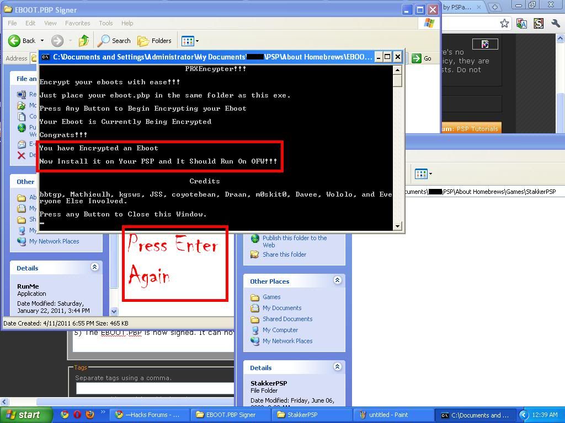Click the console window system menu icon
Screen dimensions: 565x423
coord(45,57)
